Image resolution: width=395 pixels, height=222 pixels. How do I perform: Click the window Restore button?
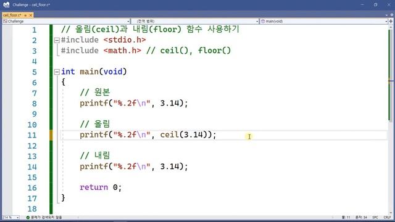376,4
